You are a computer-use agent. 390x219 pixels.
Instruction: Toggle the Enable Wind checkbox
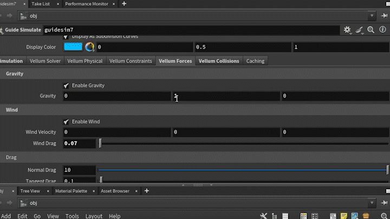click(x=66, y=122)
